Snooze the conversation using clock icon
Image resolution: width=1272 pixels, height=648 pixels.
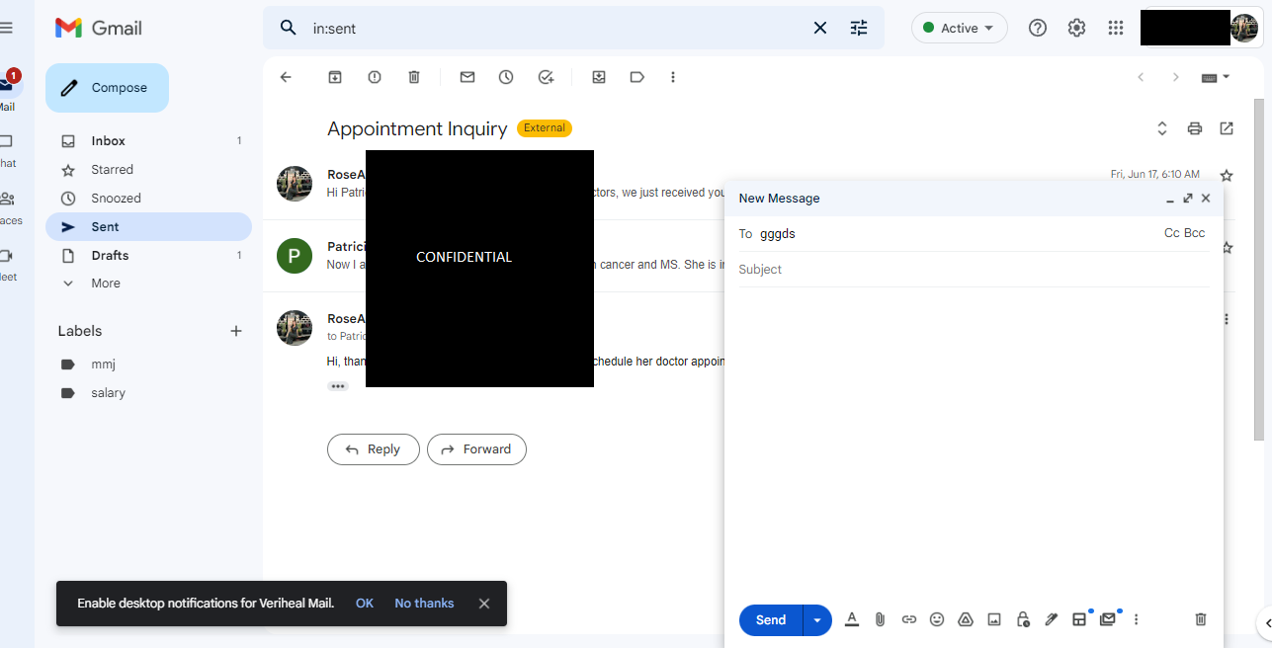[506, 77]
